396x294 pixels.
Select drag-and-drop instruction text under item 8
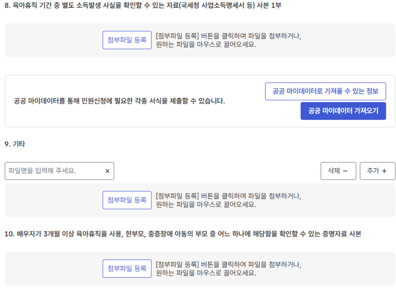click(x=228, y=40)
